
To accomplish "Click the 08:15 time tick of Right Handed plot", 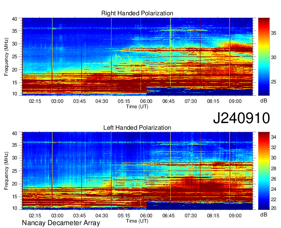I will pos(213,101).
